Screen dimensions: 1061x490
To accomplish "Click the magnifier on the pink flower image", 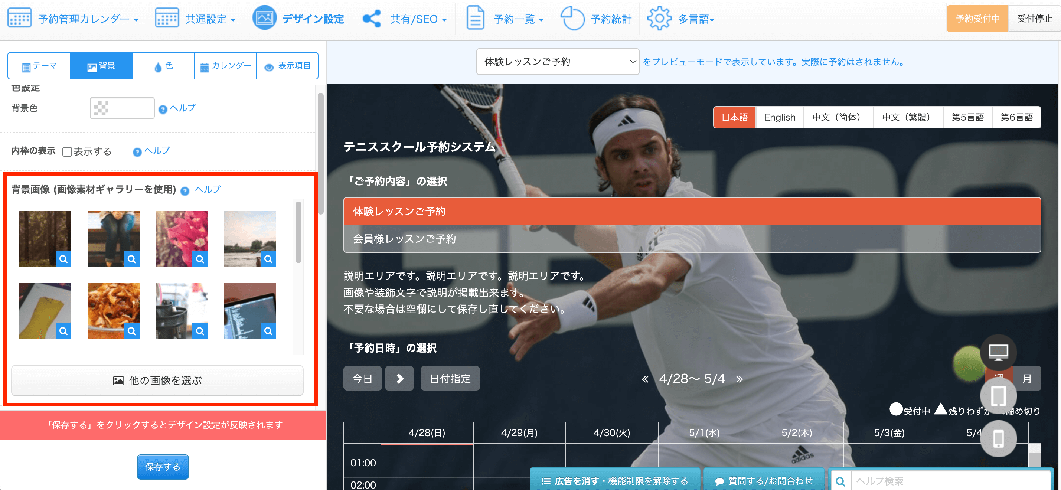I will coord(200,259).
